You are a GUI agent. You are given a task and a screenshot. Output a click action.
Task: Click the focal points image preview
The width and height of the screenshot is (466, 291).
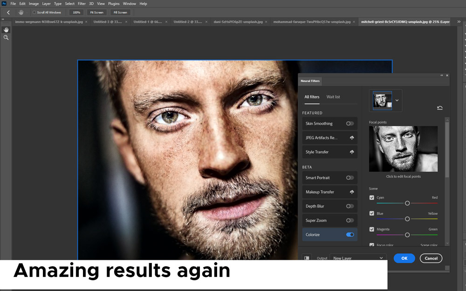tap(403, 149)
